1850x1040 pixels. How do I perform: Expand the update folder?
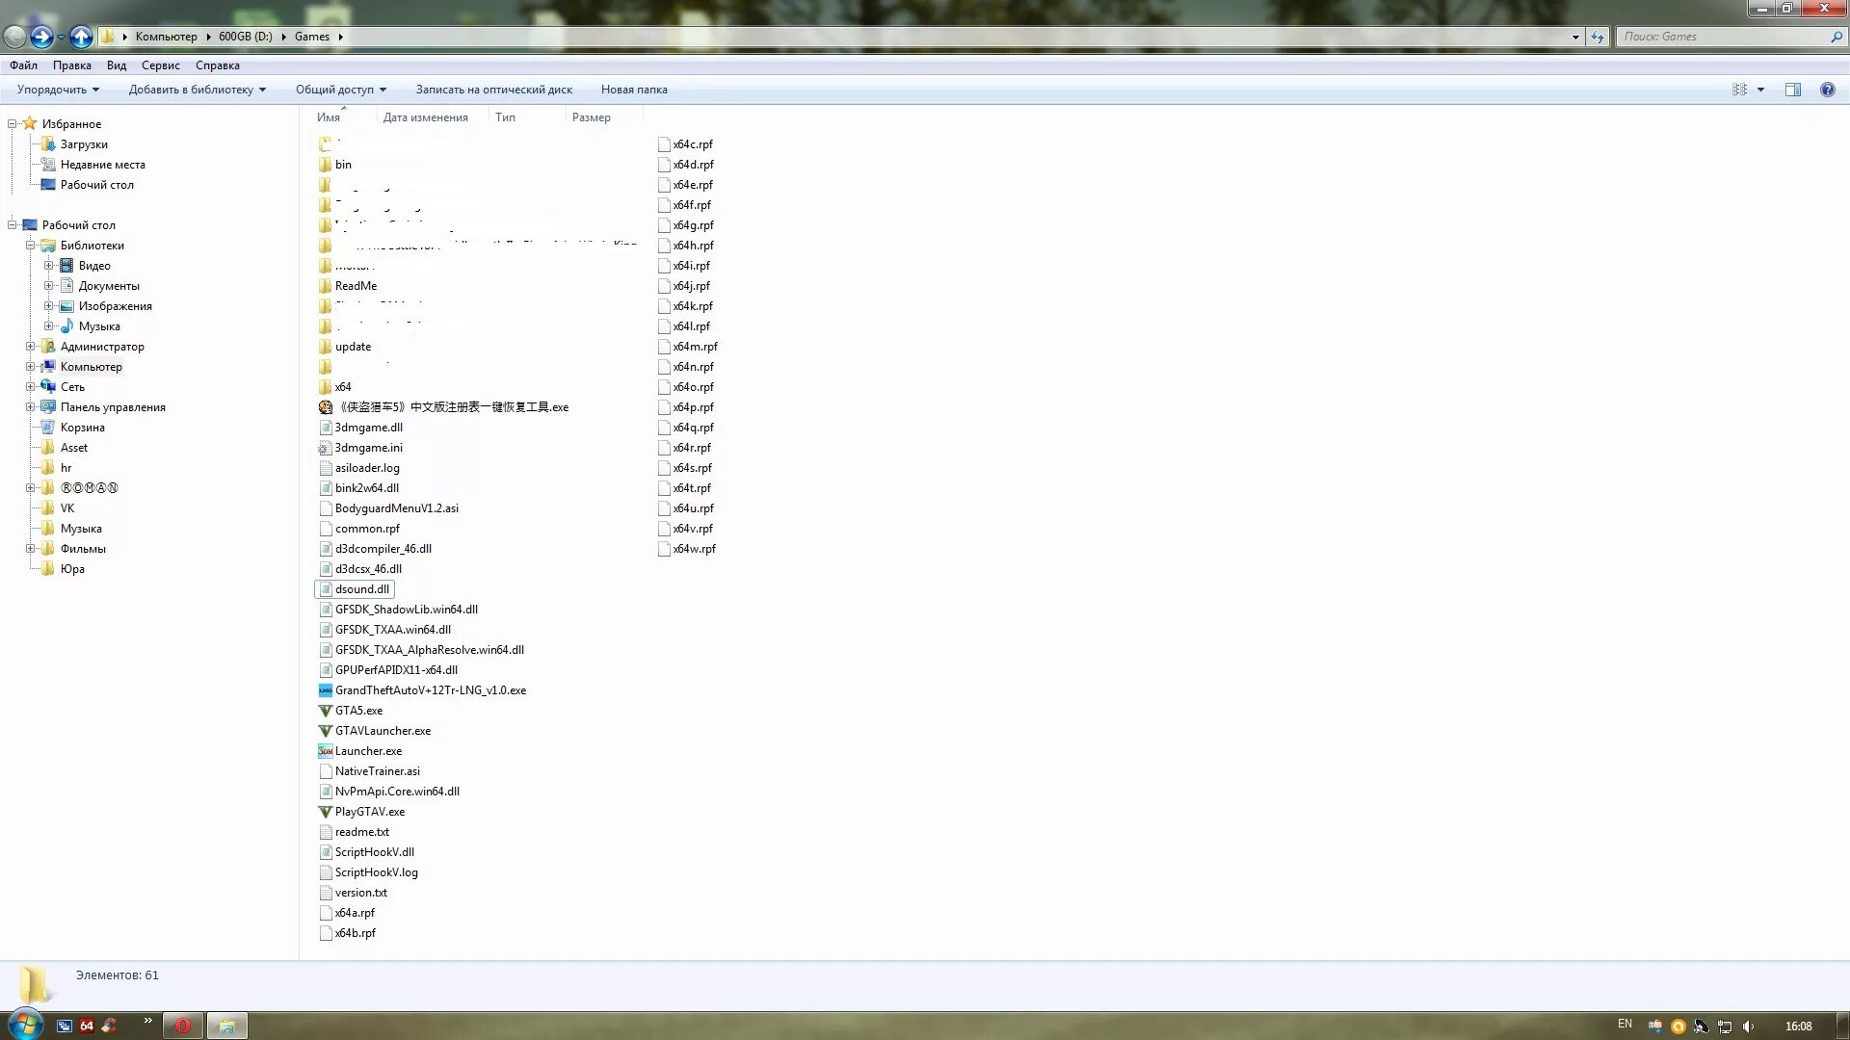(352, 346)
